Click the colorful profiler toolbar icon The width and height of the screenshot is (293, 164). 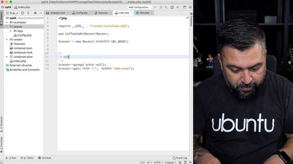172,7
